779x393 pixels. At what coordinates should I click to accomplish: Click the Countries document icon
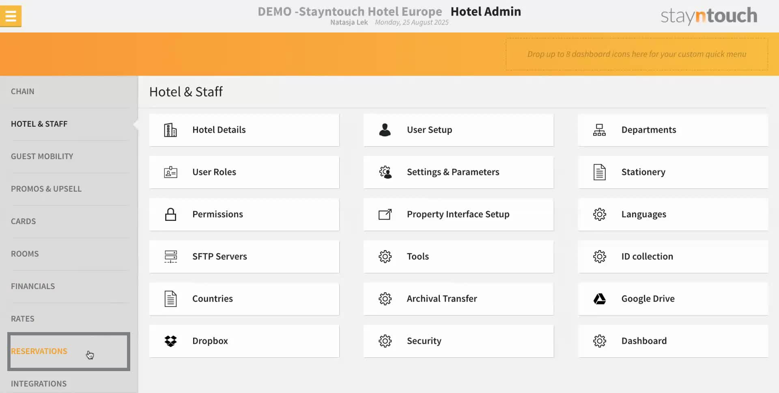point(170,299)
